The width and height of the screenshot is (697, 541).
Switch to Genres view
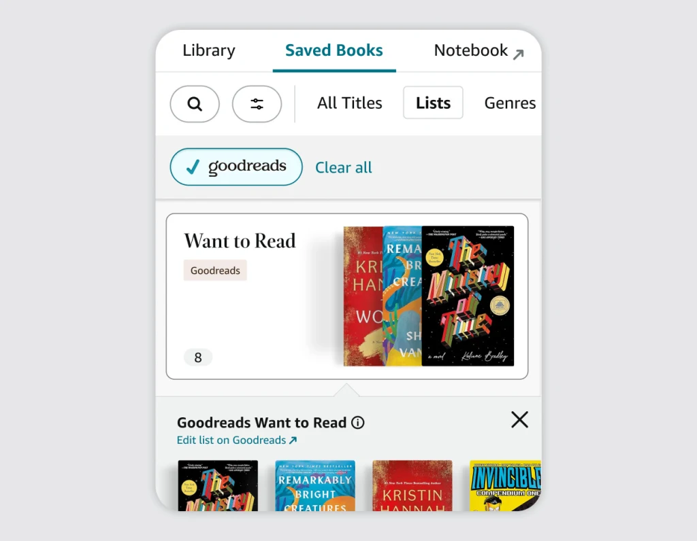[x=510, y=103]
